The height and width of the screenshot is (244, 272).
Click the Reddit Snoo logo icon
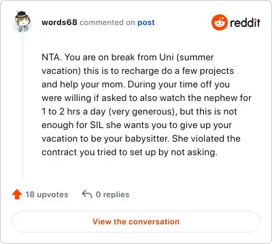click(219, 22)
